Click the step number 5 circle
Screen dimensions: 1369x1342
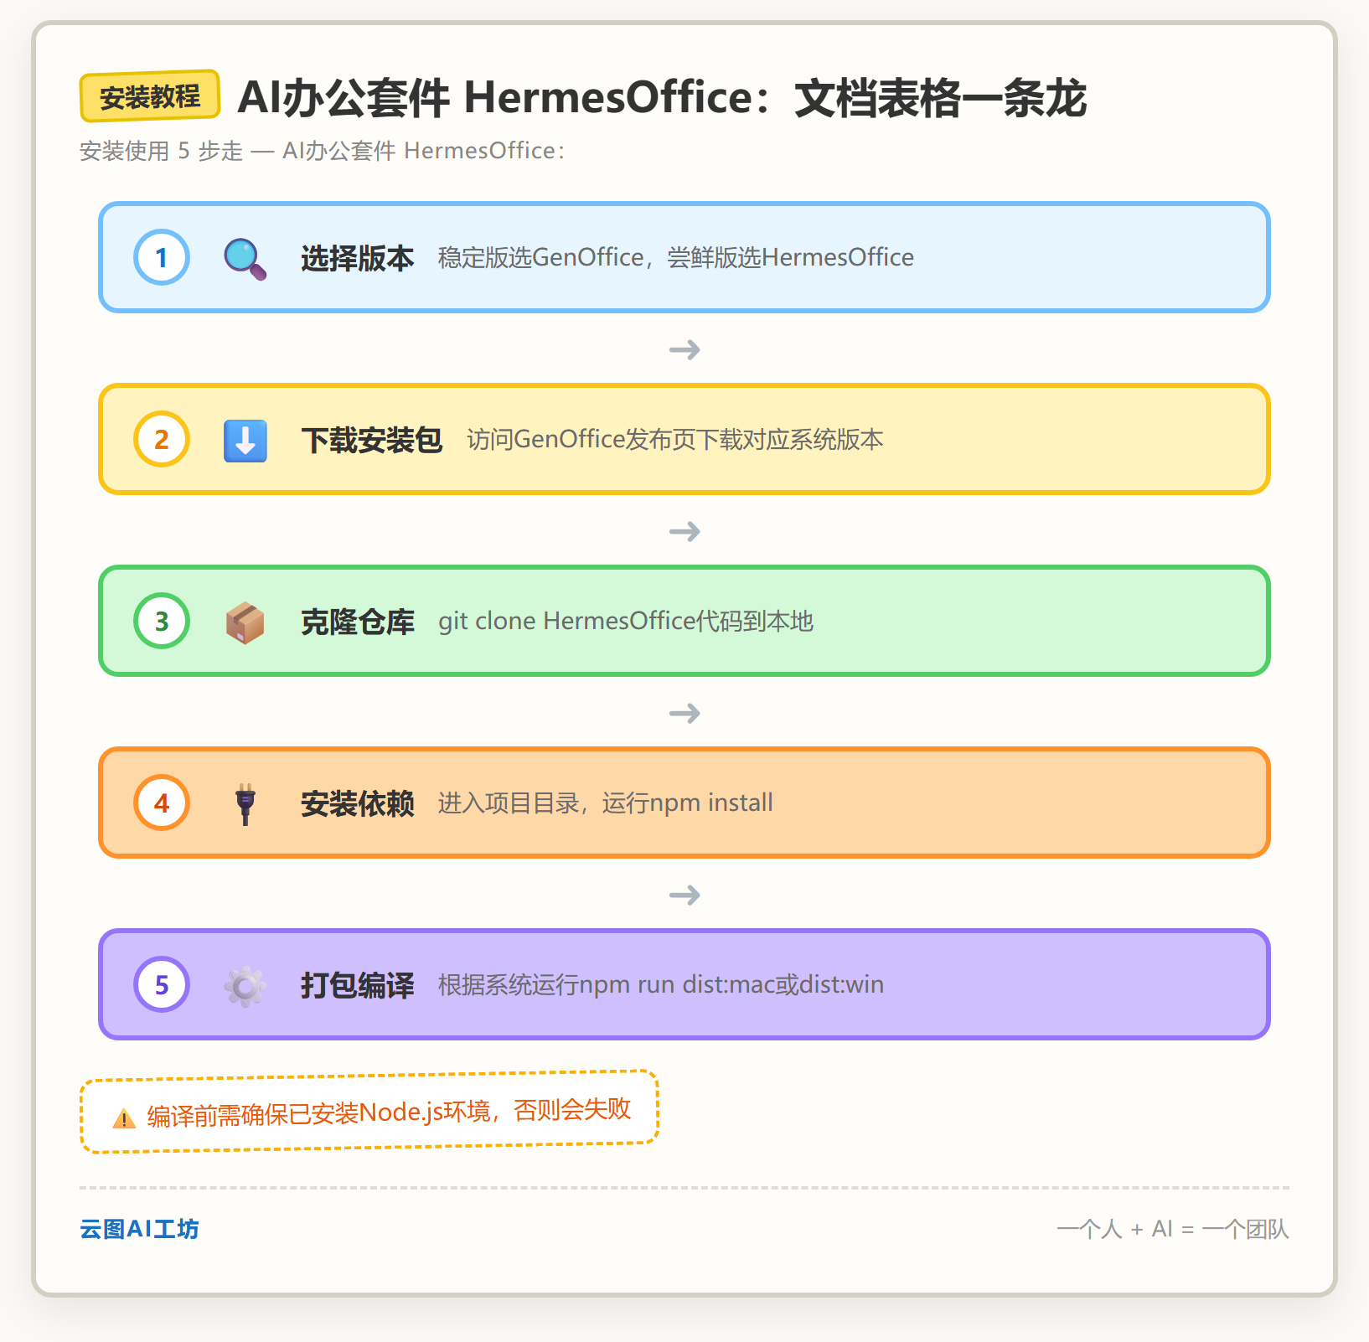162,984
